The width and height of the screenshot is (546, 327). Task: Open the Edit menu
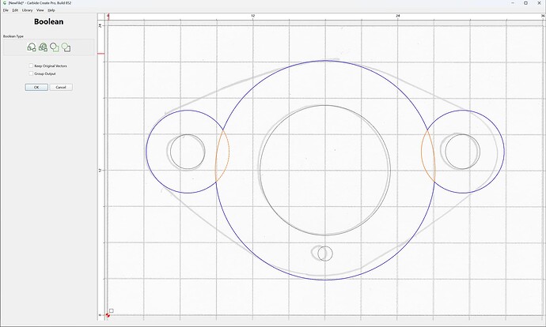point(15,10)
